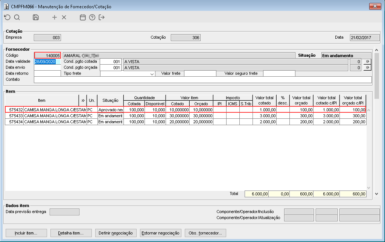The image size is (385, 242).
Task: Click the form's vertical scrollbar down arrow
Action: (377, 194)
